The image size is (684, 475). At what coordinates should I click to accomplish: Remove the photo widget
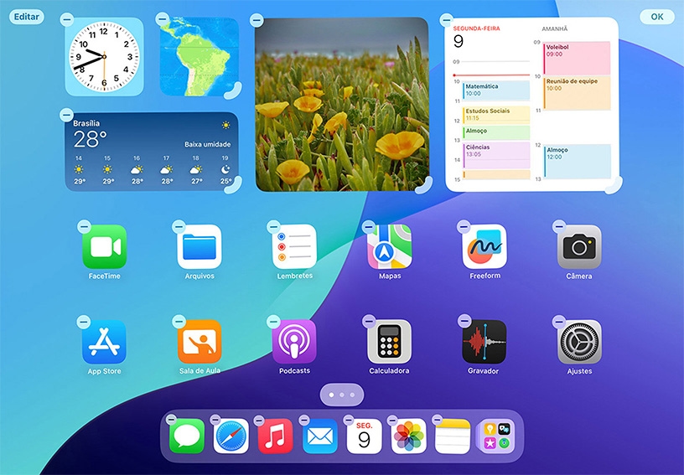256,19
